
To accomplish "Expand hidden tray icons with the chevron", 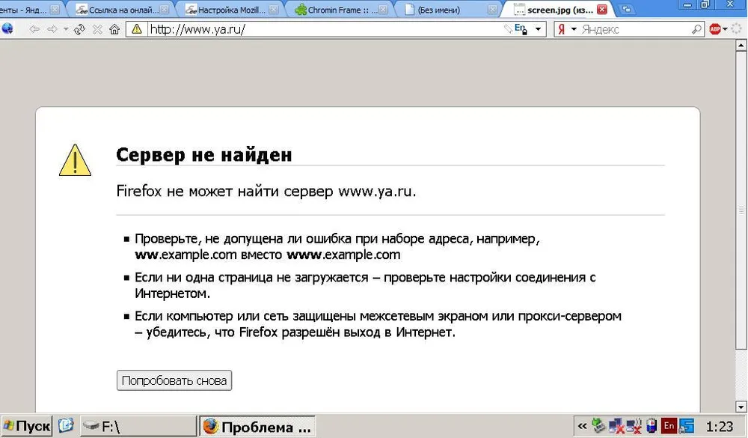I will tap(583, 427).
